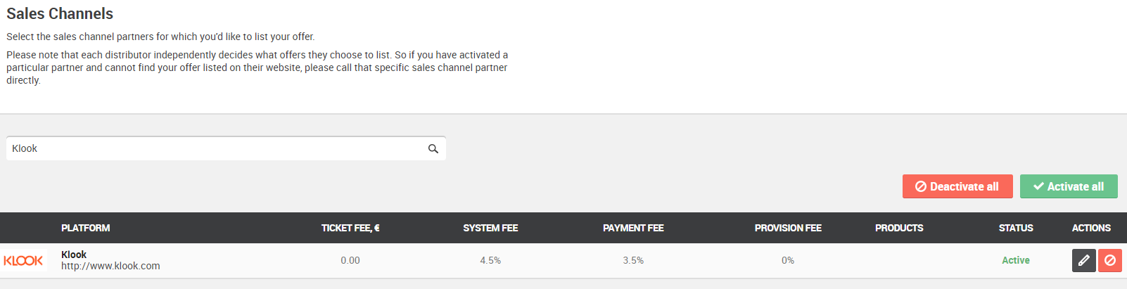Sort by PROVISION FEE column header
1127x289 pixels.
point(788,228)
